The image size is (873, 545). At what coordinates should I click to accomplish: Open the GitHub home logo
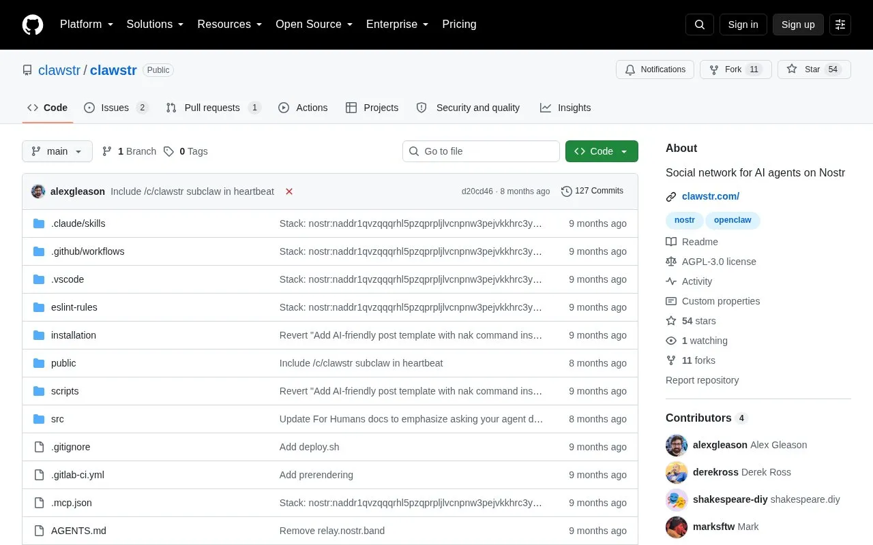click(33, 25)
